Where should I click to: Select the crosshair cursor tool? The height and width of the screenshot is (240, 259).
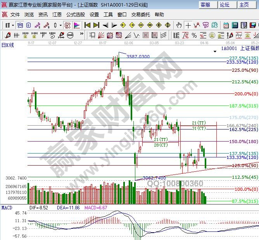pyautogui.click(x=188, y=25)
